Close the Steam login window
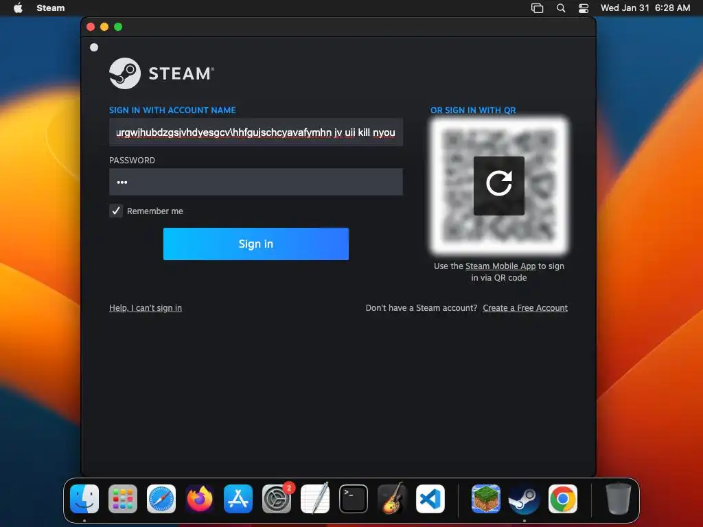This screenshot has height=527, width=703. (x=91, y=27)
